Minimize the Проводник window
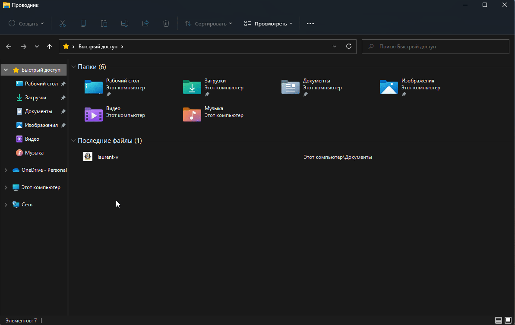This screenshot has height=325, width=515. 465,5
